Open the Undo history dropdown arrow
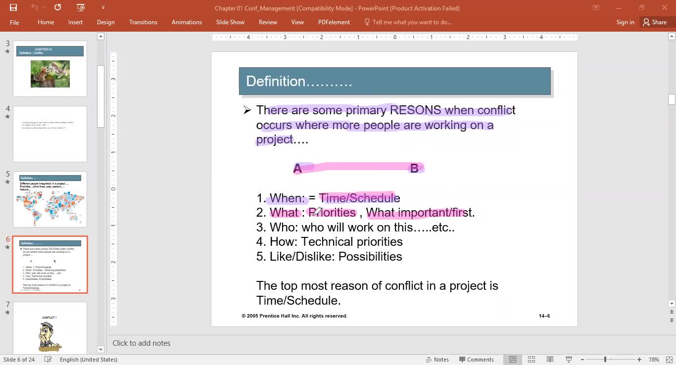 44,7
